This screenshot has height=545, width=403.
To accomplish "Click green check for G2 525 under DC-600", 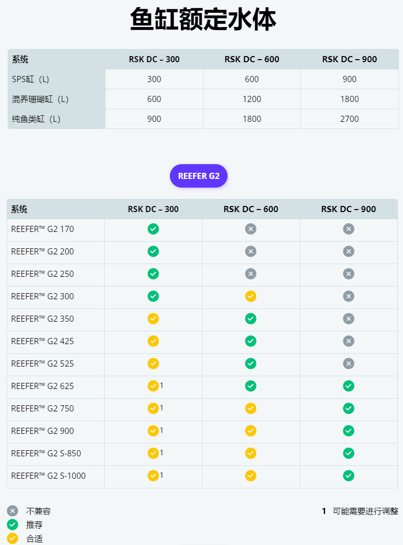I will 250,364.
